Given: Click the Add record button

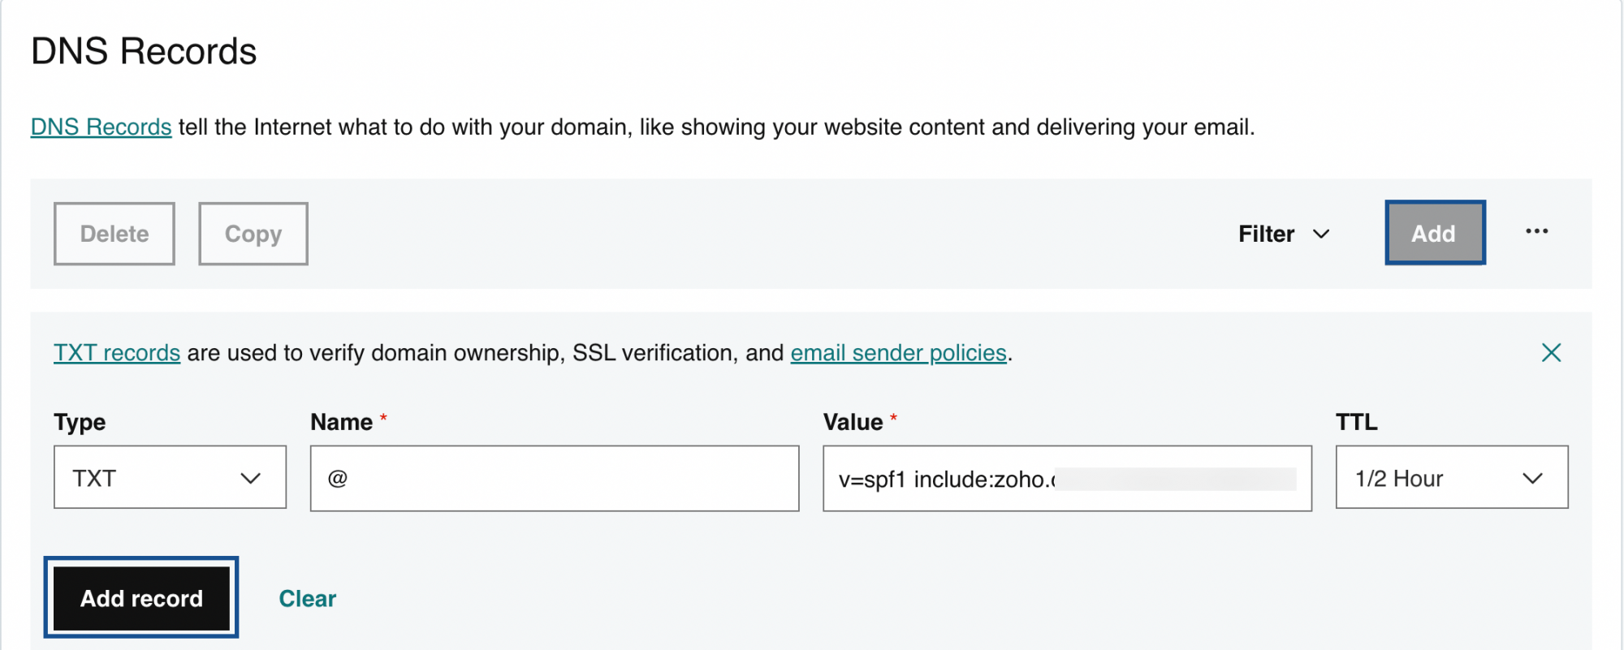Looking at the screenshot, I should [x=140, y=598].
